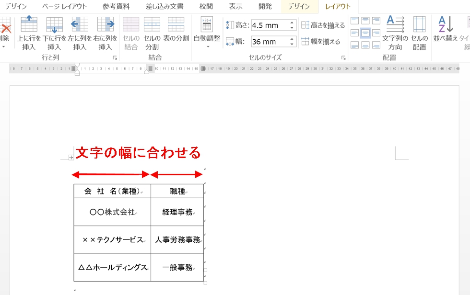This screenshot has width=470, height=295.
Task: Open the 差し込み文書 tab
Action: tap(164, 7)
